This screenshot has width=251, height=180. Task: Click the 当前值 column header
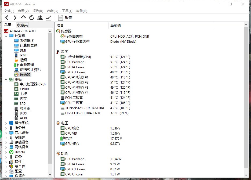pyautogui.click(x=115, y=25)
